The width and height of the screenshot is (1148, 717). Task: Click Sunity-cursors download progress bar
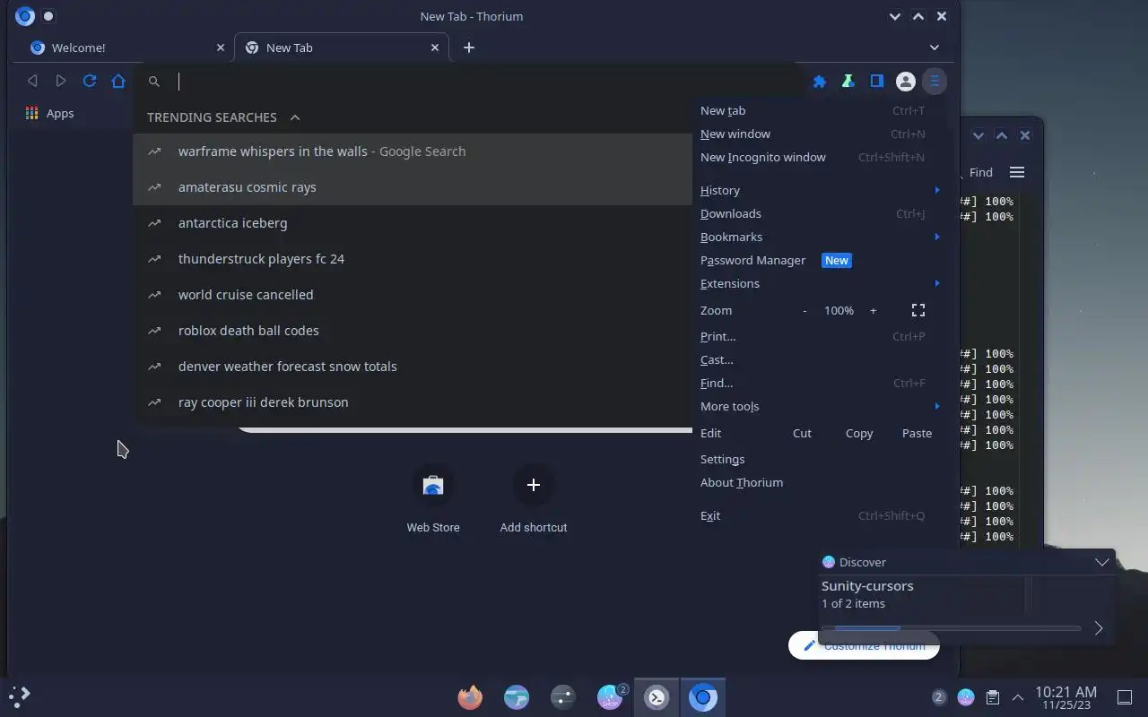[951, 628]
